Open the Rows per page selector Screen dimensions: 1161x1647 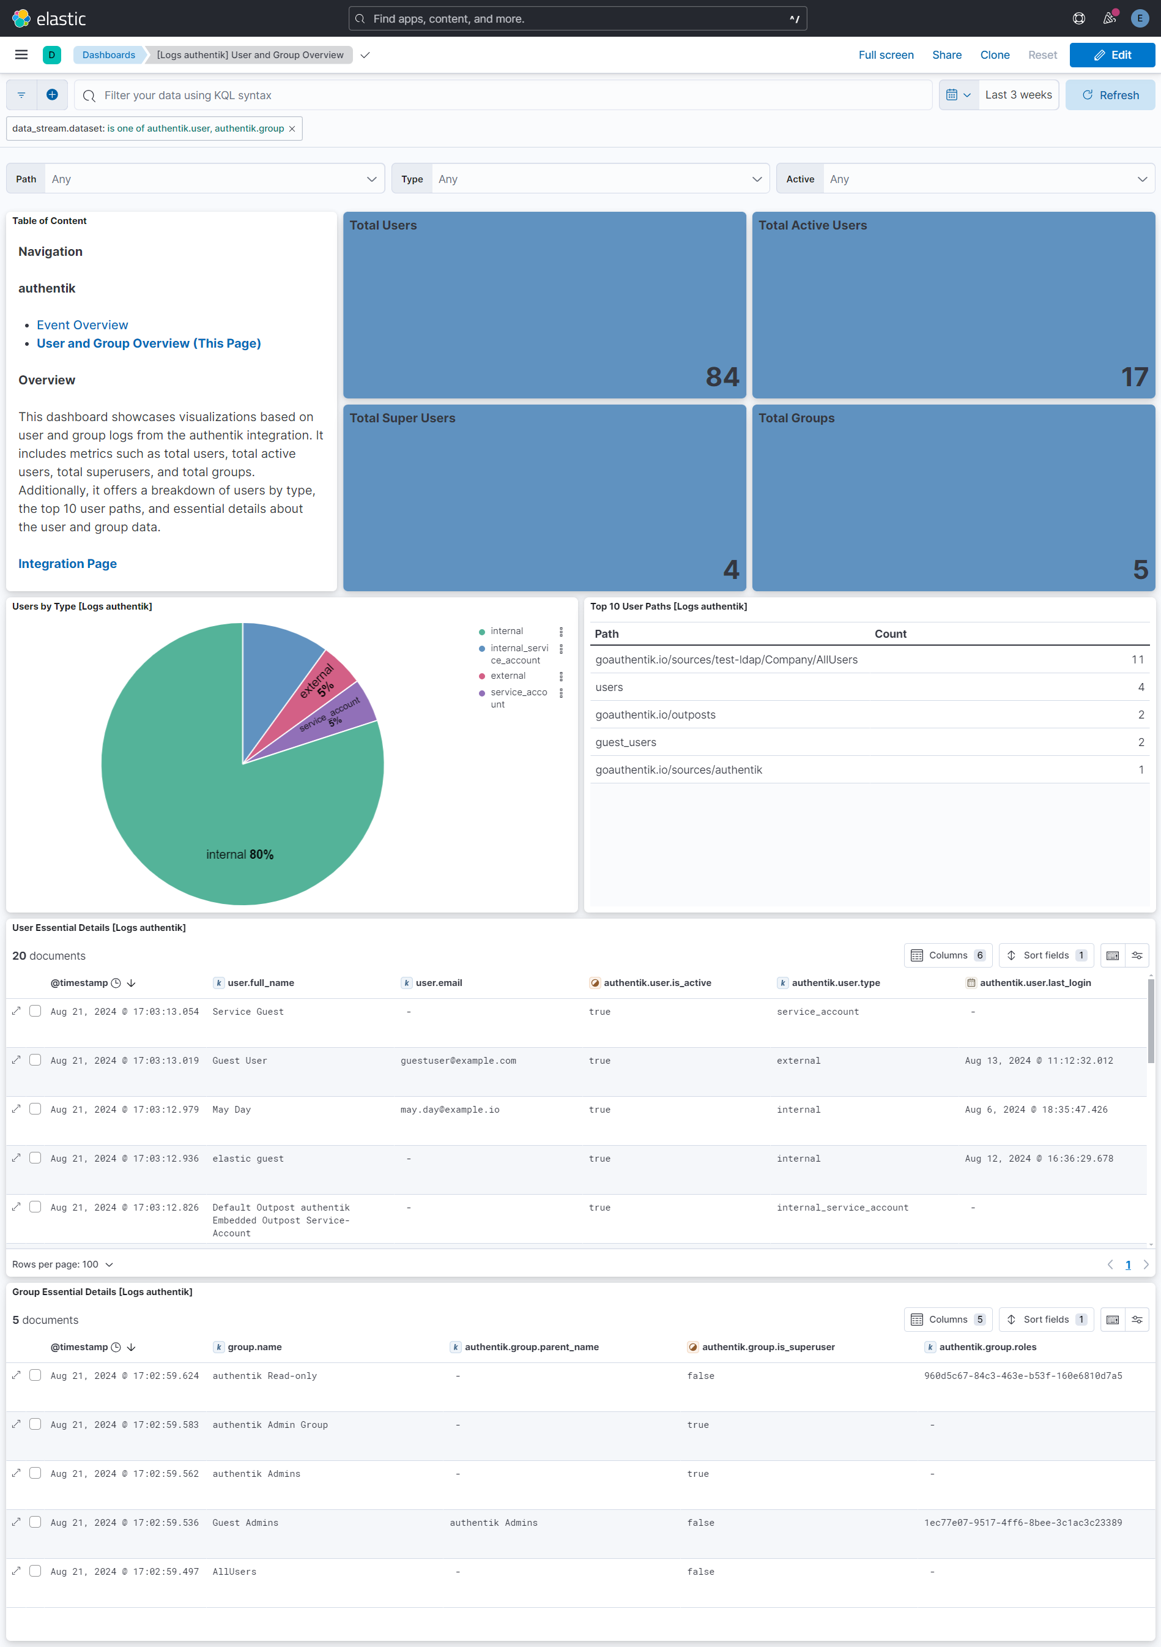[62, 1264]
